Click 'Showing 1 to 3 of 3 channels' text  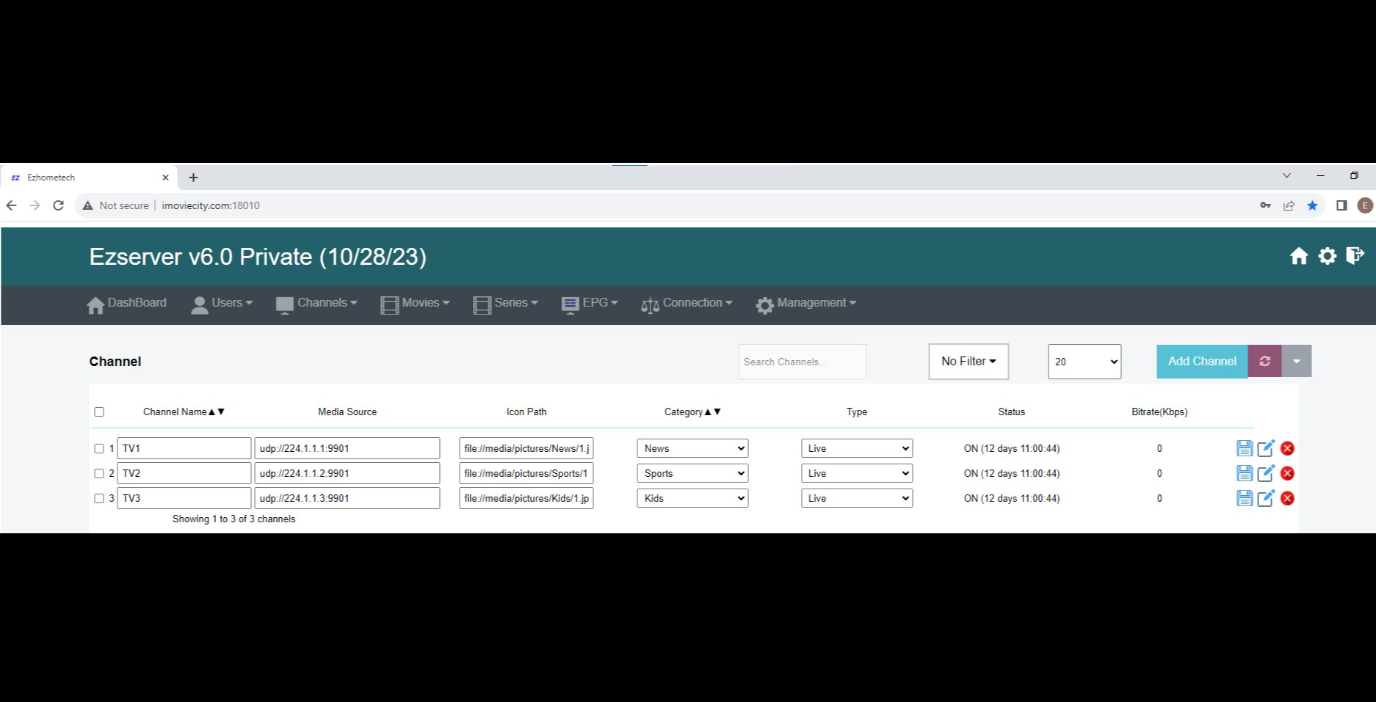(233, 519)
